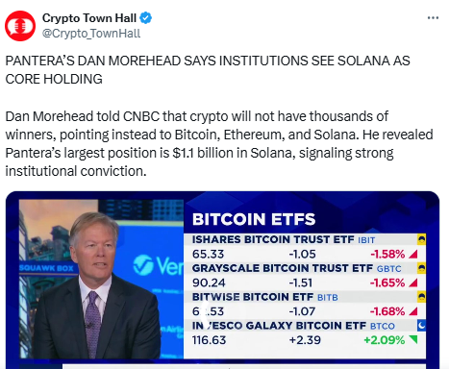Click the yellow icon on the Grayscale row
Screen dimensions: 449x369
coord(421,268)
